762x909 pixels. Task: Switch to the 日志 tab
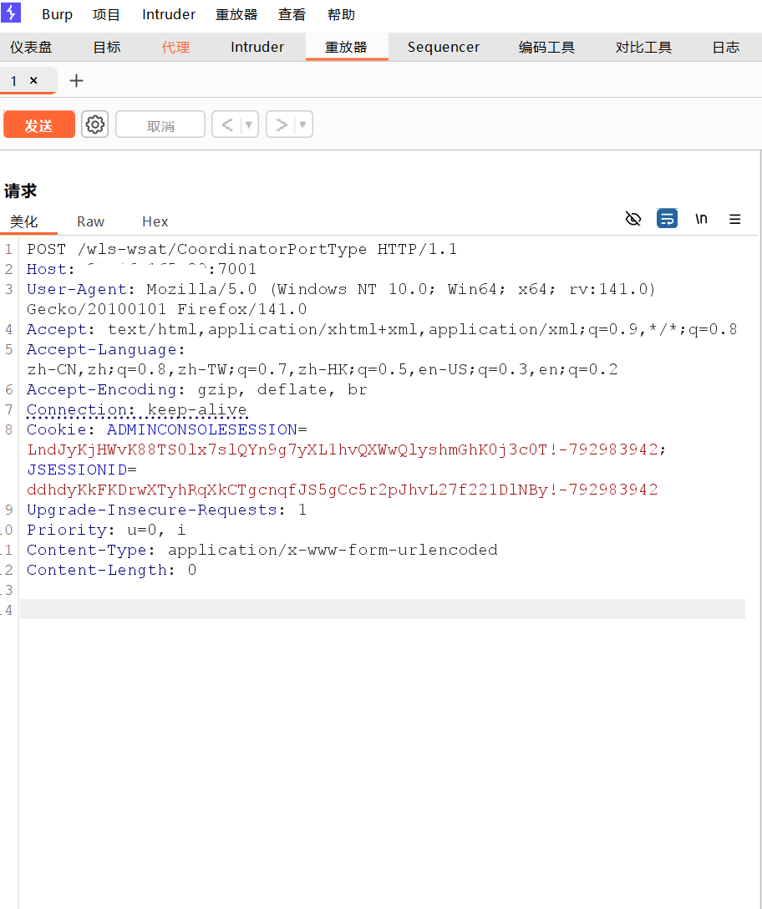pyautogui.click(x=725, y=47)
